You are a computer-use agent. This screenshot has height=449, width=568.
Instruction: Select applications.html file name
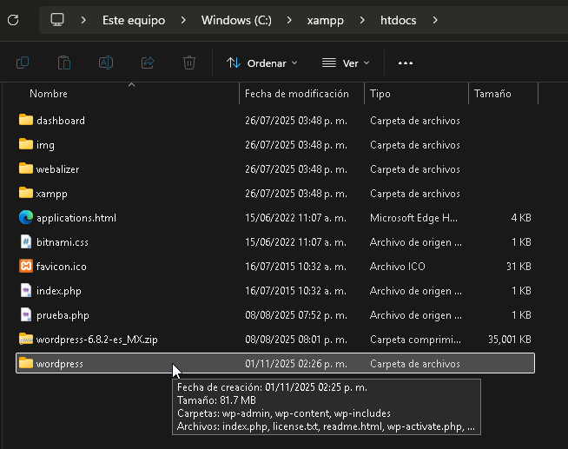76,218
